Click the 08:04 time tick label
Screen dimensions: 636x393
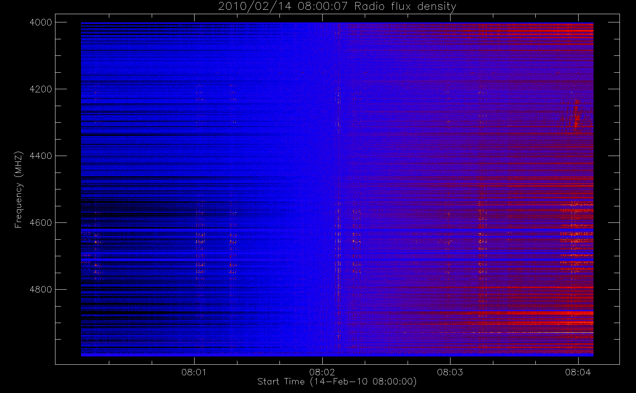[x=578, y=372]
